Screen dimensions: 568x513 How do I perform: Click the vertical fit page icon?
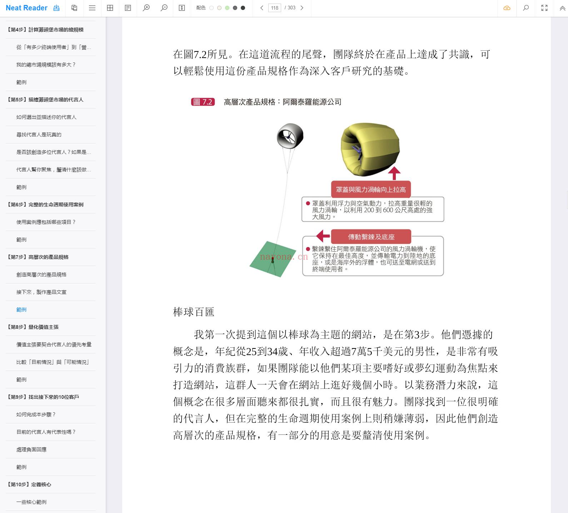click(182, 8)
